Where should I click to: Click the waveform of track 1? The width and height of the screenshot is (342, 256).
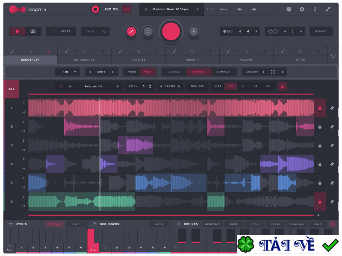(x=171, y=108)
